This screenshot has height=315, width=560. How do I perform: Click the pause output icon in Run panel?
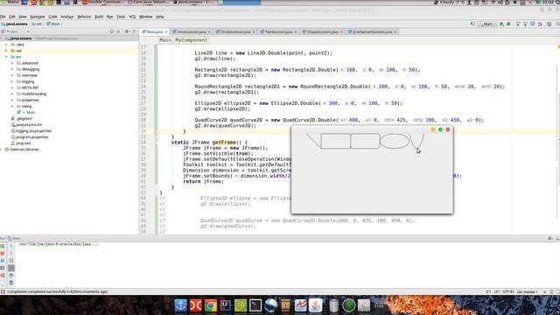click(x=3, y=261)
